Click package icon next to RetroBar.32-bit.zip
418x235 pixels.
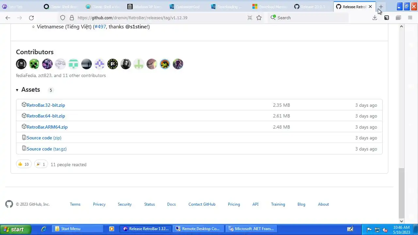24,105
